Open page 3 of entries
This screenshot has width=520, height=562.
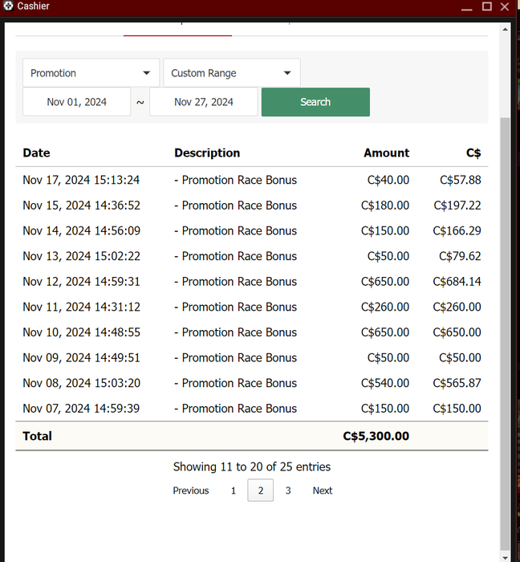[x=288, y=491]
